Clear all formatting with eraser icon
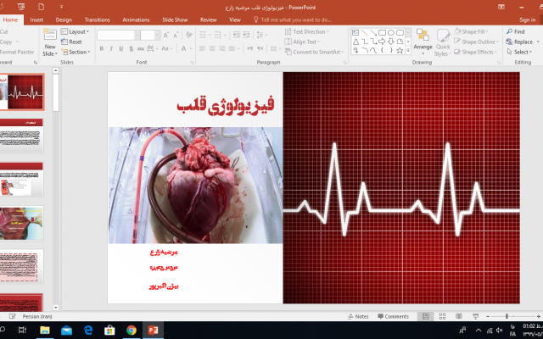This screenshot has height=339, width=543. 188,35
